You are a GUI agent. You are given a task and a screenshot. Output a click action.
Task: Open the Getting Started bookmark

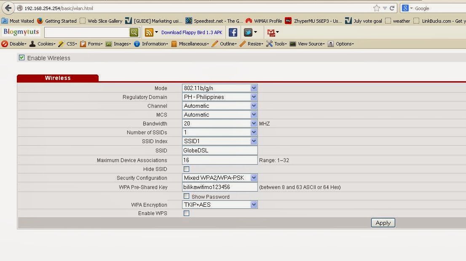coord(57,21)
